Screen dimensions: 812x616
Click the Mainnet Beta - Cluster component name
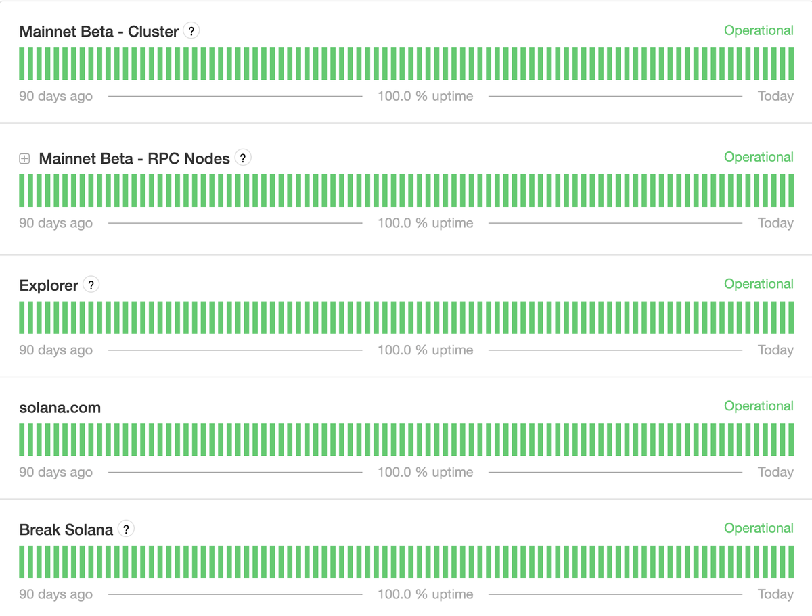point(99,31)
